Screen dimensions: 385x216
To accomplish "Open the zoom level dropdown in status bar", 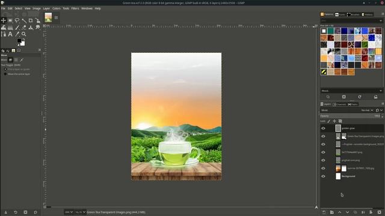I will pos(80,212).
